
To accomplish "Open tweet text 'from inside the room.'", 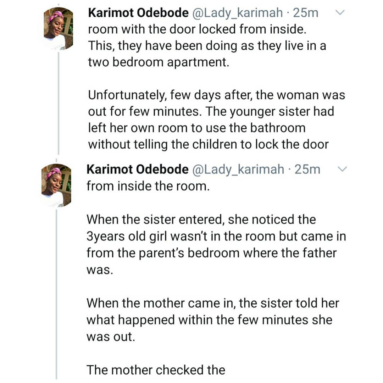I will coord(148,187).
